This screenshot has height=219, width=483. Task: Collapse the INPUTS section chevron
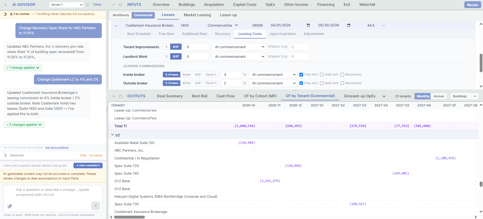[114, 5]
